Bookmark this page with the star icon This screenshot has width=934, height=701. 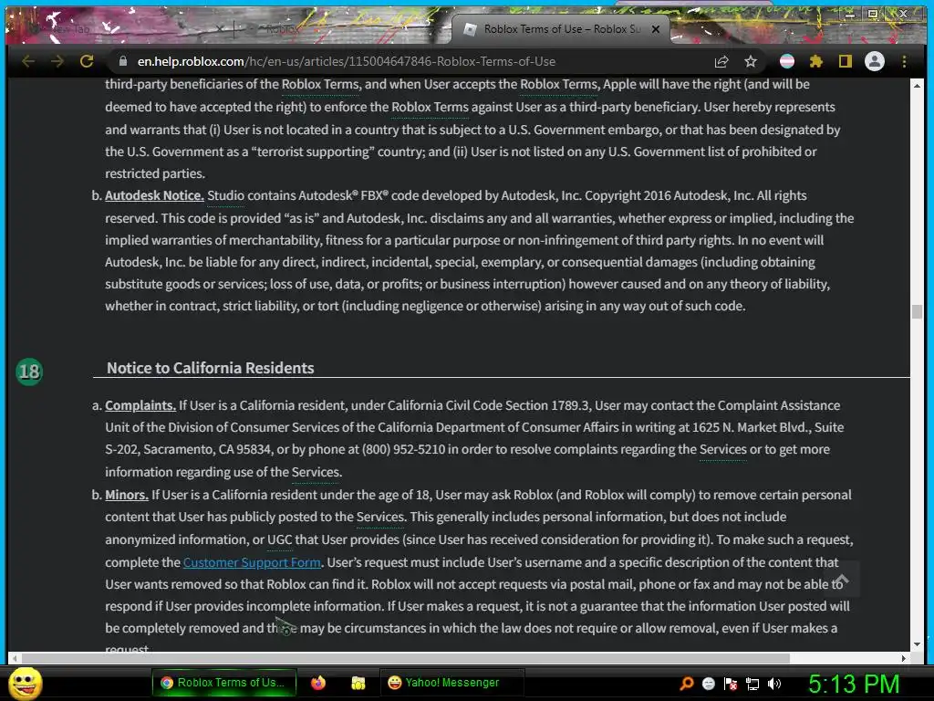click(751, 61)
